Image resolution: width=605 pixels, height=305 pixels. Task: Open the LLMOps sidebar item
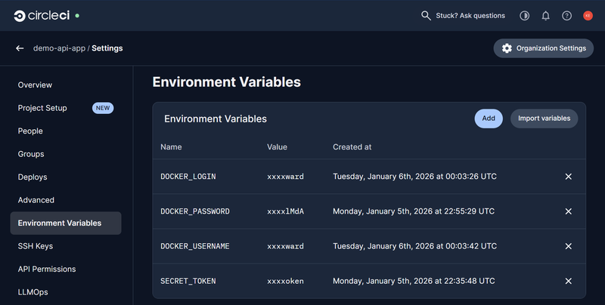33,292
